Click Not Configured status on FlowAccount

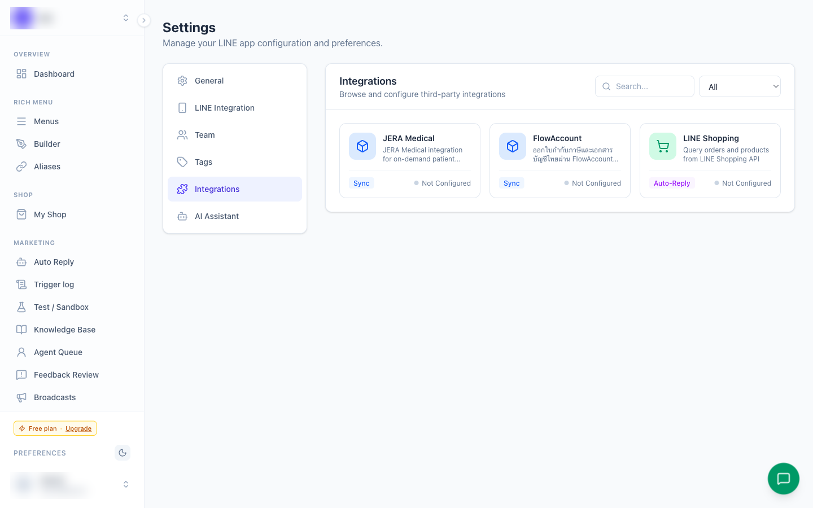coord(593,183)
